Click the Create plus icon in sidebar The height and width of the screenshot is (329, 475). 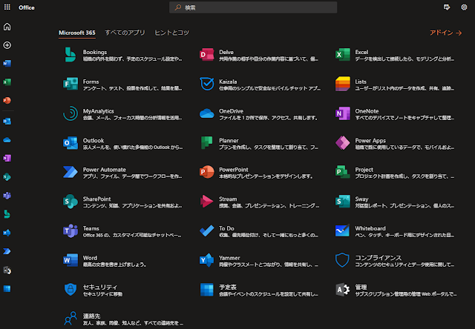point(7,45)
